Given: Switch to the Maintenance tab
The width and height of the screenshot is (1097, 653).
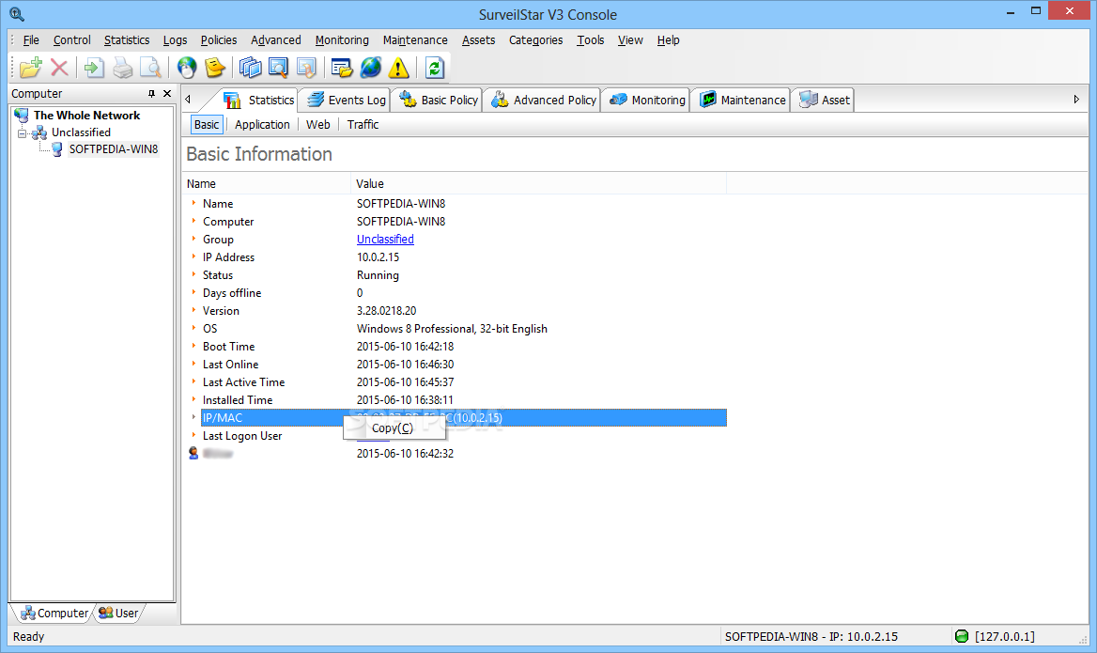Looking at the screenshot, I should coord(743,101).
